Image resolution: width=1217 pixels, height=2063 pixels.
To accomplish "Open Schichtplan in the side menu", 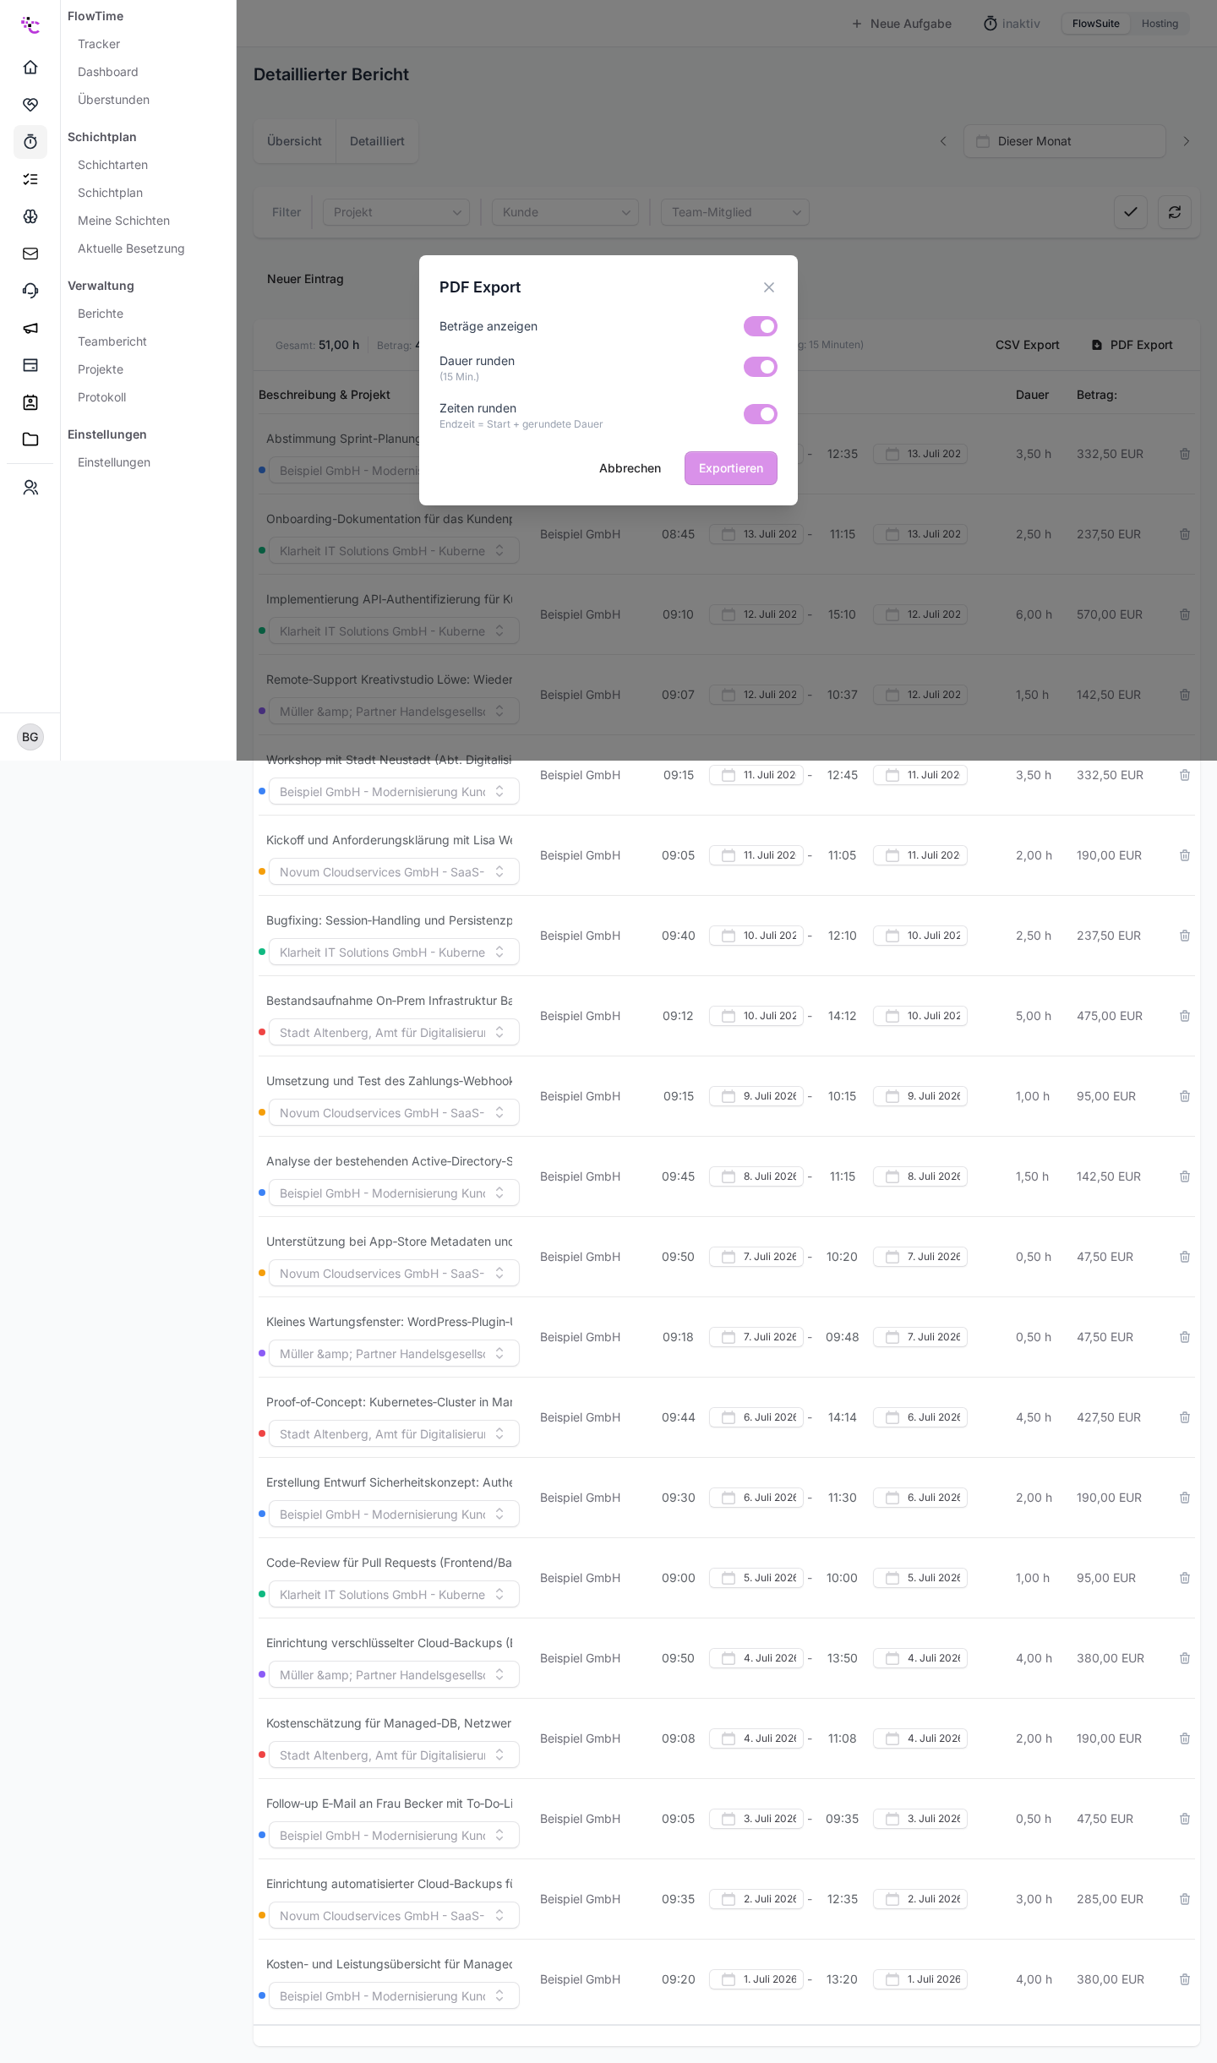I will [x=110, y=193].
